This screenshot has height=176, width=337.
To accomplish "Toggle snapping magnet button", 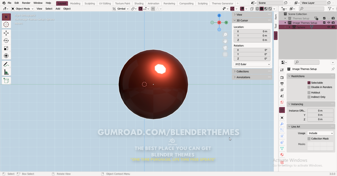I will pyautogui.click(x=141, y=9).
